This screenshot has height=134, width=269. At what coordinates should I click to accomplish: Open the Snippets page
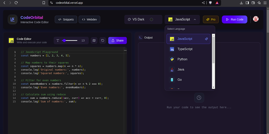[x=66, y=19]
